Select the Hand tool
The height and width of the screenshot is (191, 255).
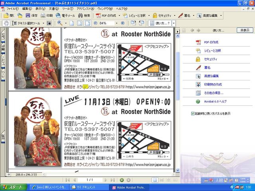point(6,23)
